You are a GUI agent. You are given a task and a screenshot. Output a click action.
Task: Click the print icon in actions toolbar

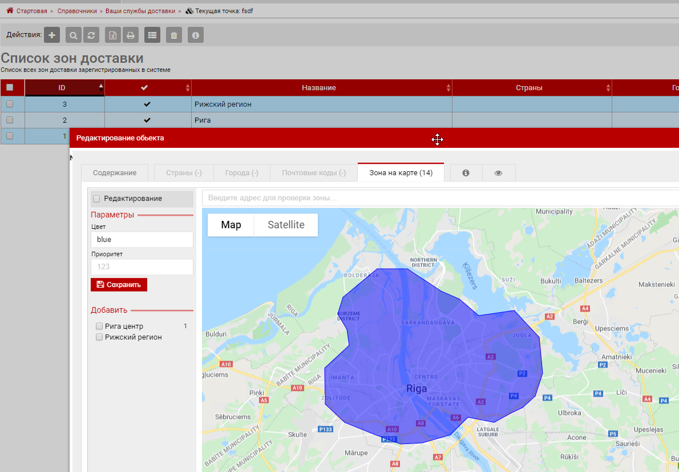tap(130, 35)
